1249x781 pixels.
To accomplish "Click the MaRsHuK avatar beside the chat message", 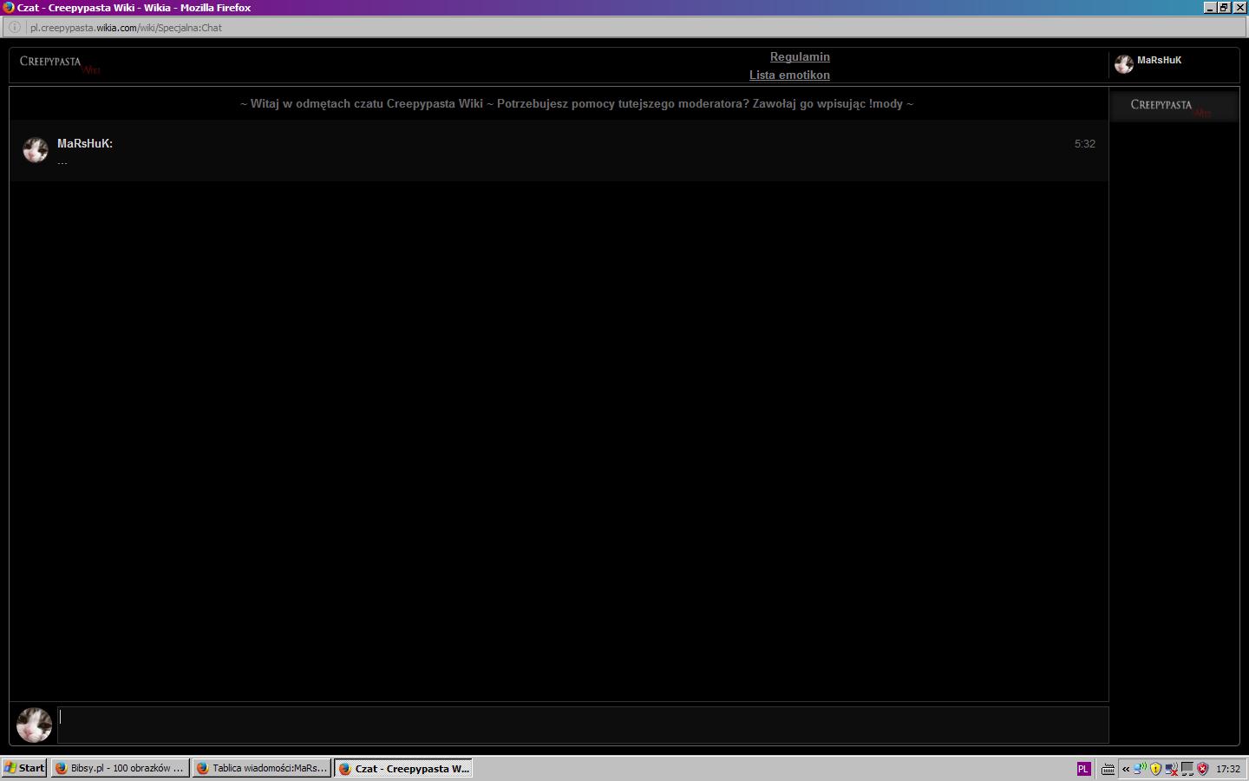I will pos(36,150).
